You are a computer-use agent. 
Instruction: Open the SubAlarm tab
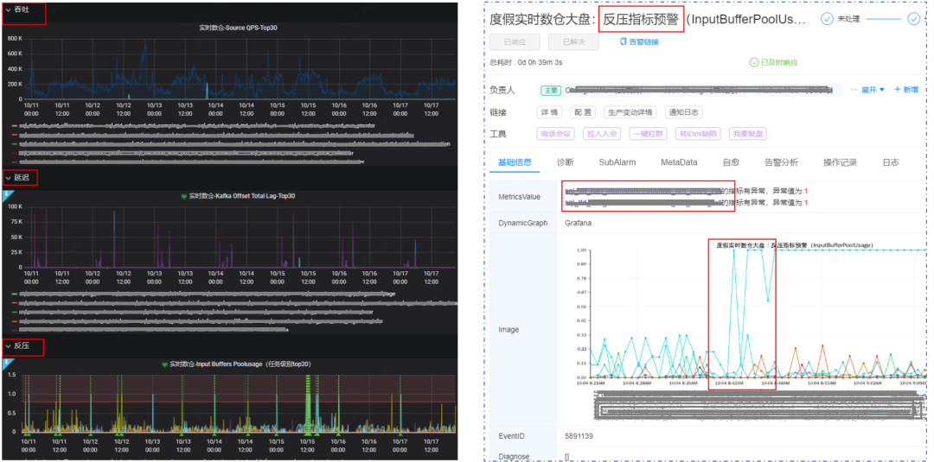click(x=617, y=162)
